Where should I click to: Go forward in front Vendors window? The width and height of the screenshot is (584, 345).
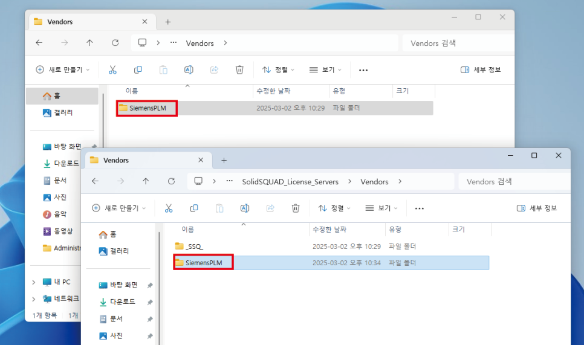click(x=120, y=181)
